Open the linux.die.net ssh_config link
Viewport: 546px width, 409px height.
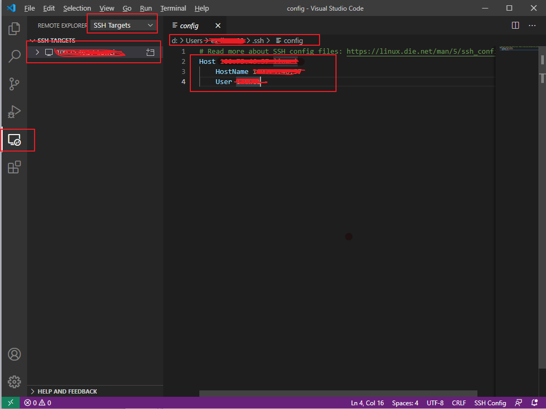[x=421, y=51]
